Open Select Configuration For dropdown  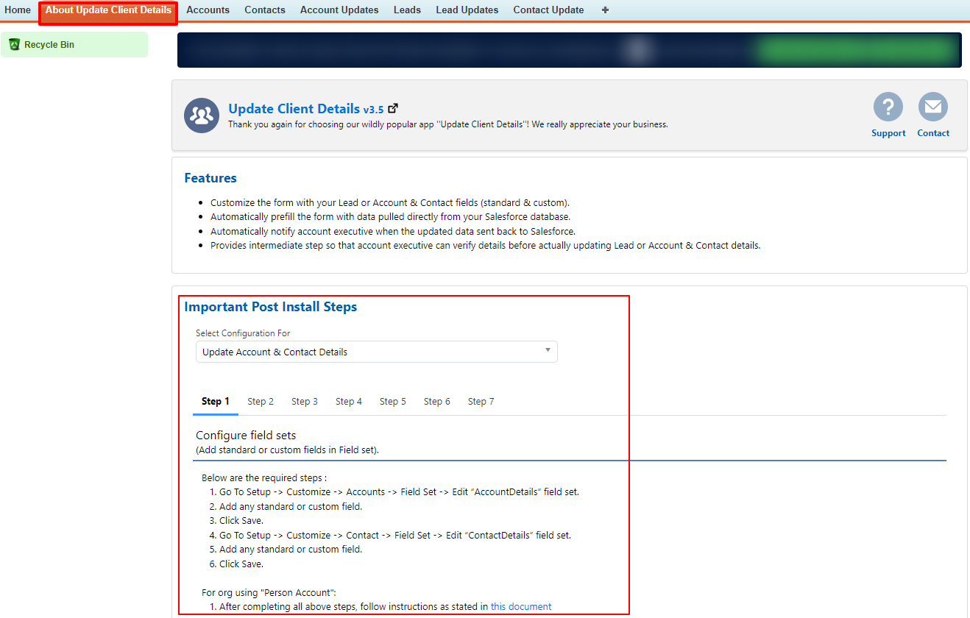(x=377, y=352)
